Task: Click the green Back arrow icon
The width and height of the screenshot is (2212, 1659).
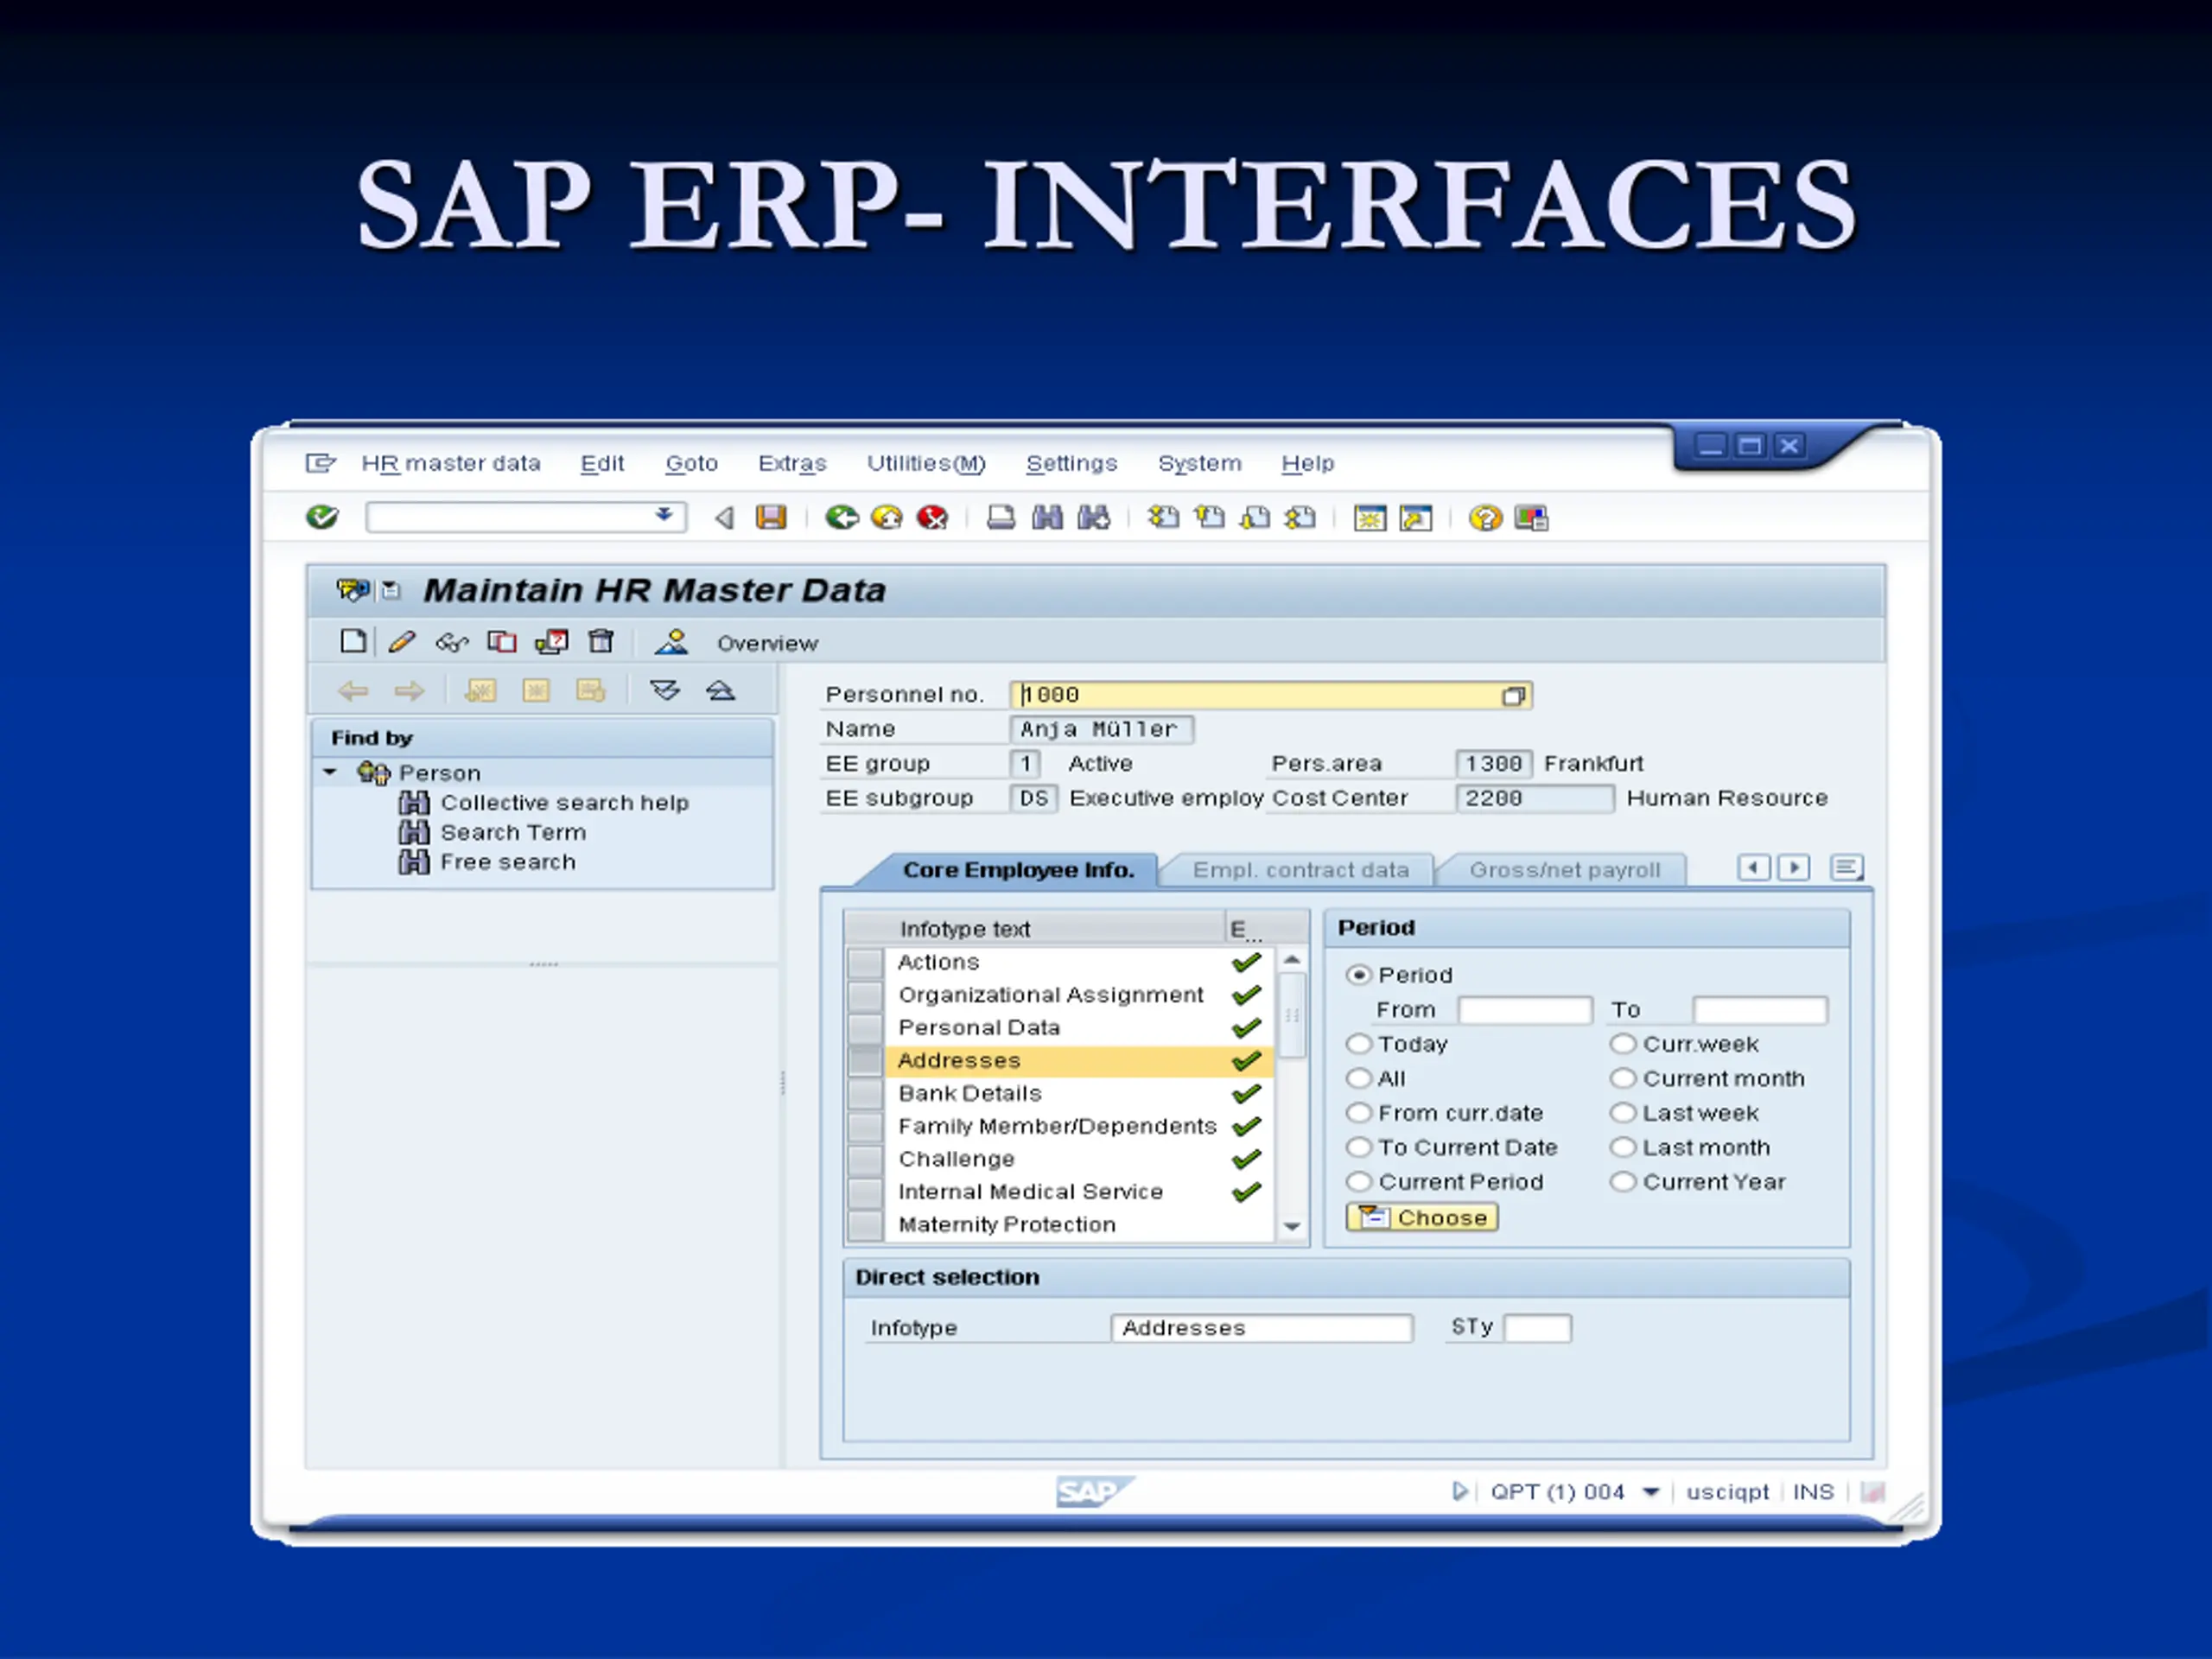Action: [841, 517]
